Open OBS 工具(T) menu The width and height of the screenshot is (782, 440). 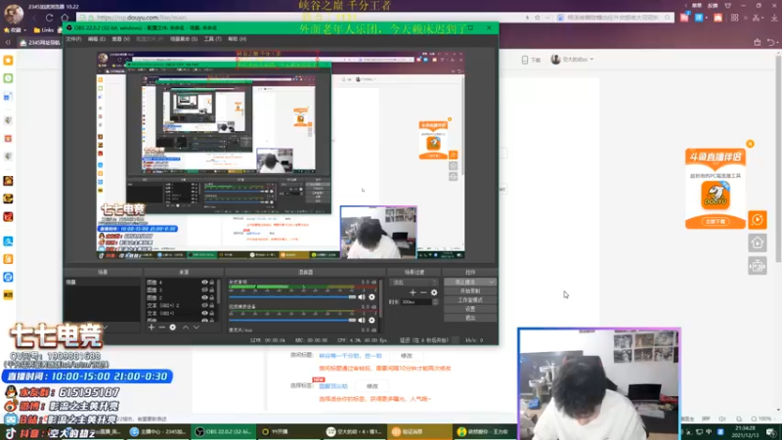coord(212,39)
